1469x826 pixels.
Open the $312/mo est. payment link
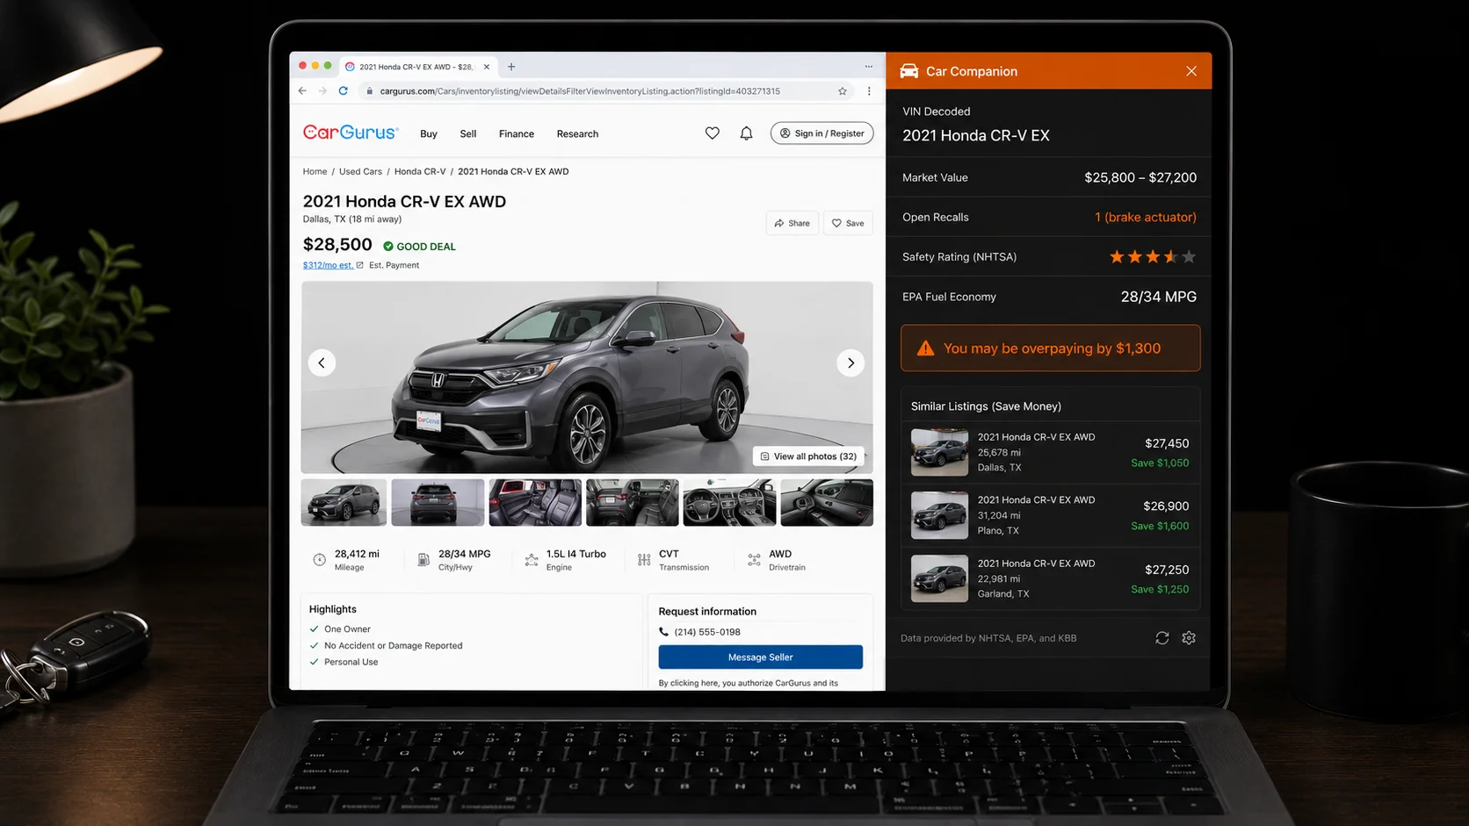pos(329,265)
